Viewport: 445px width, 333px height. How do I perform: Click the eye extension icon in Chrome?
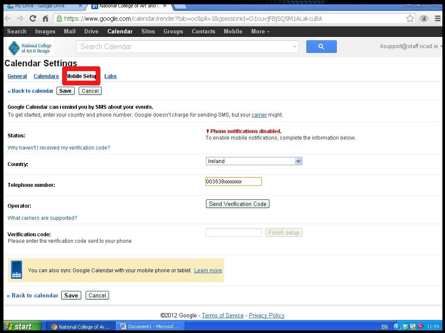pyautogui.click(x=424, y=19)
